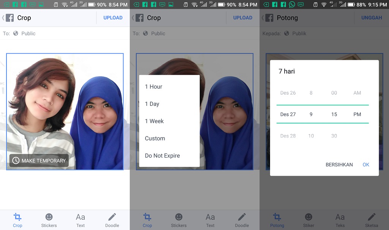The height and width of the screenshot is (230, 389).
Task: Select hour 8 in the time picker
Action: pyautogui.click(x=311, y=93)
